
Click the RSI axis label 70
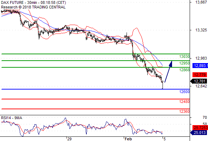pyautogui.click(x=205, y=117)
